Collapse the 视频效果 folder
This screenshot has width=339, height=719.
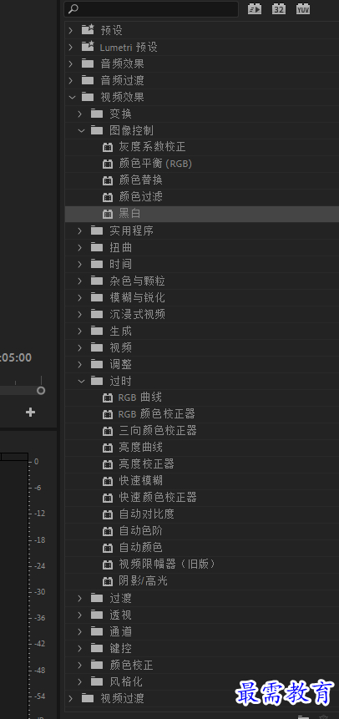(x=71, y=97)
